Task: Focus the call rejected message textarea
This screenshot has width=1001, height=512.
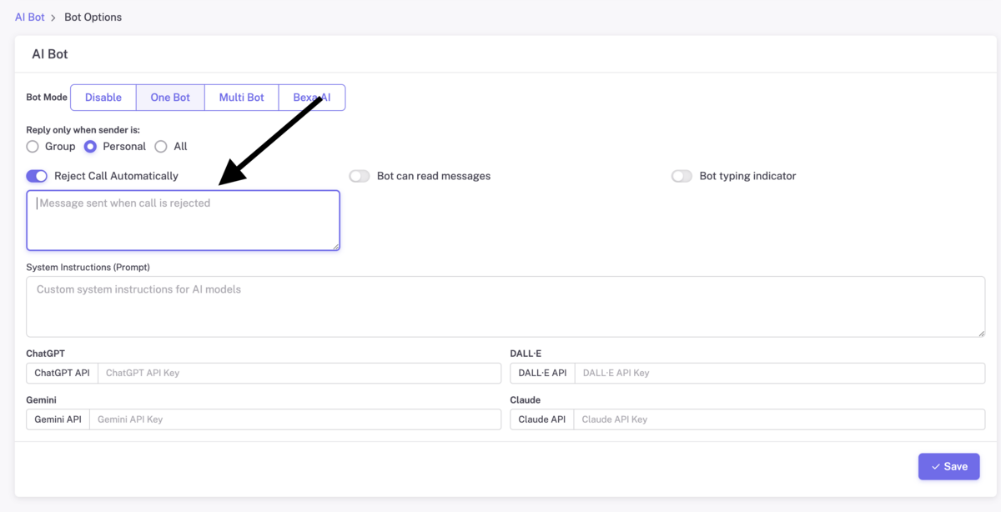Action: pos(184,220)
